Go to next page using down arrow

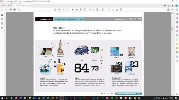tap(59, 10)
